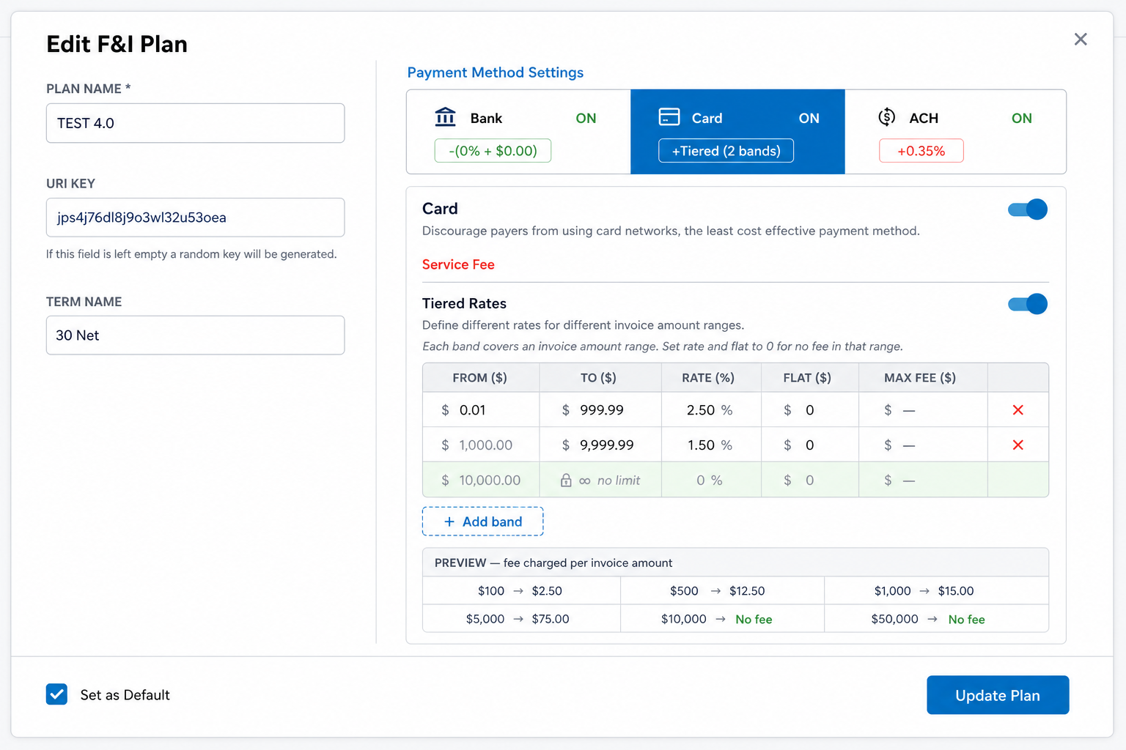Edit the To value 9,999.99
Image resolution: width=1126 pixels, height=750 pixels.
click(x=600, y=445)
